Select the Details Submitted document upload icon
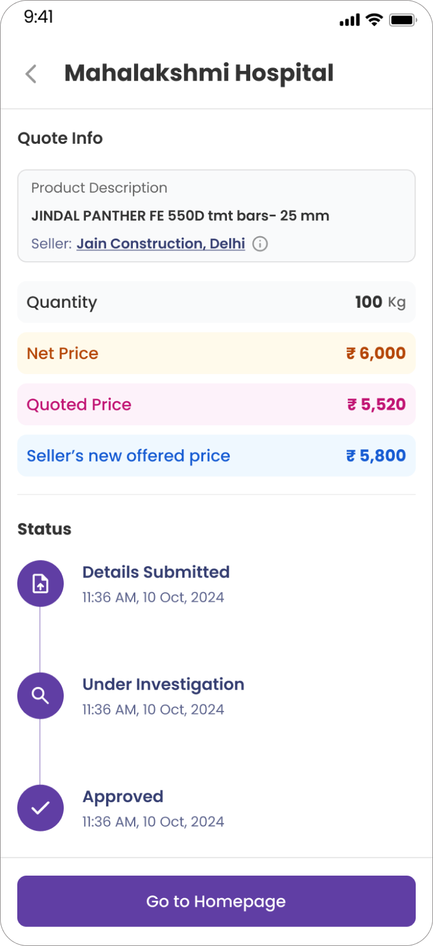Viewport: 433px width, 946px height. pyautogui.click(x=41, y=584)
